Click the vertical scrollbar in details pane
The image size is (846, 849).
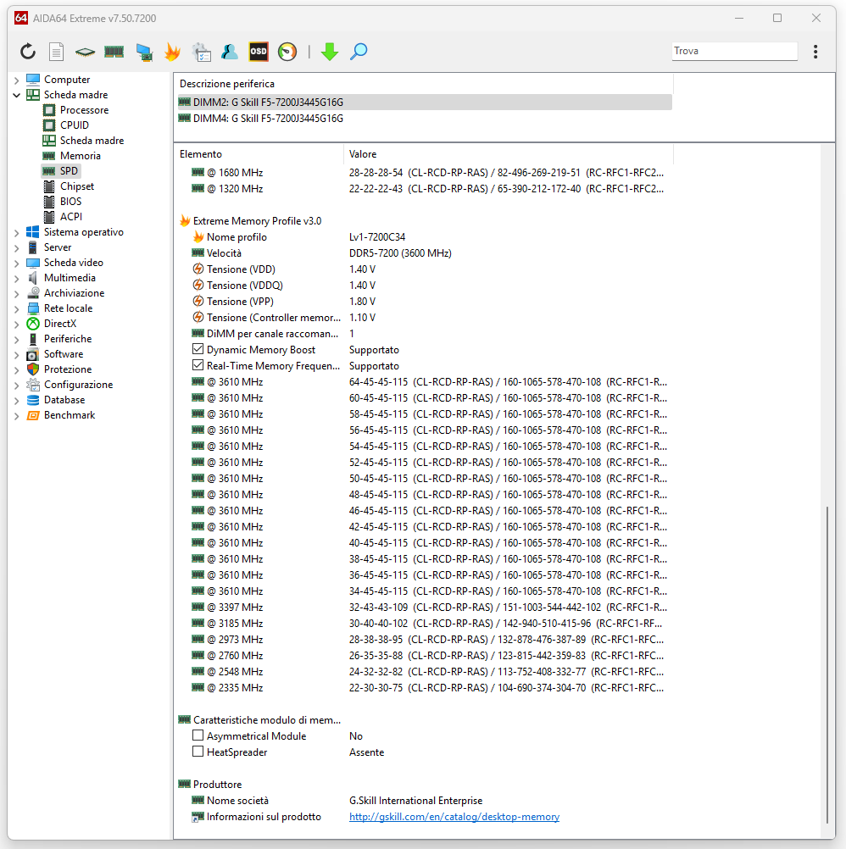[x=827, y=665]
